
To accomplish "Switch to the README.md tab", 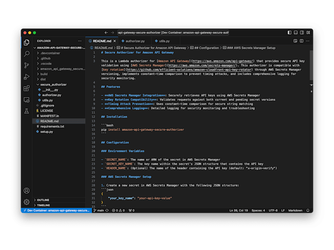I will [102, 41].
